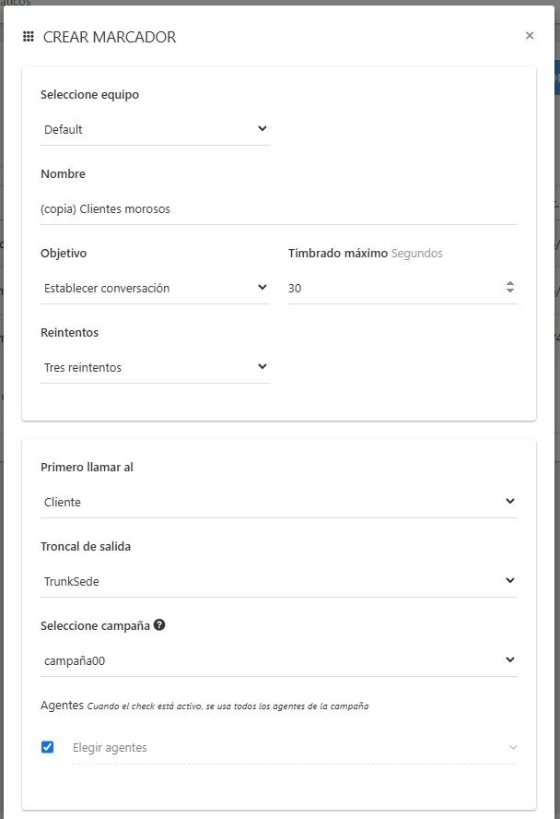Open the Elegir agentes selector

295,747
